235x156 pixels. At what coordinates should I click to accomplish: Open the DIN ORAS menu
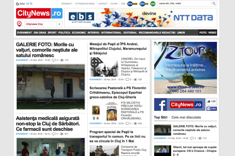tap(40, 32)
